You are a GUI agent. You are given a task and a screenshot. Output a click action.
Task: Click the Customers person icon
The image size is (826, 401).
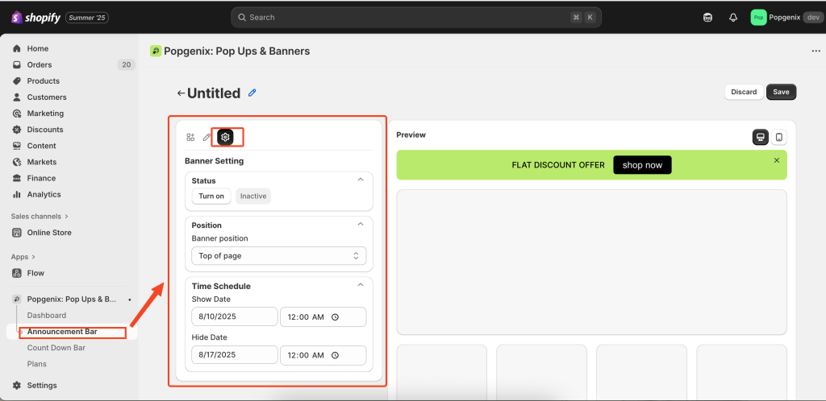click(17, 97)
